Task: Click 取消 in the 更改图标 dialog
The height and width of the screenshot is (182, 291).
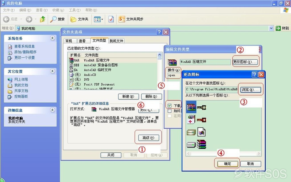Action: [251, 164]
